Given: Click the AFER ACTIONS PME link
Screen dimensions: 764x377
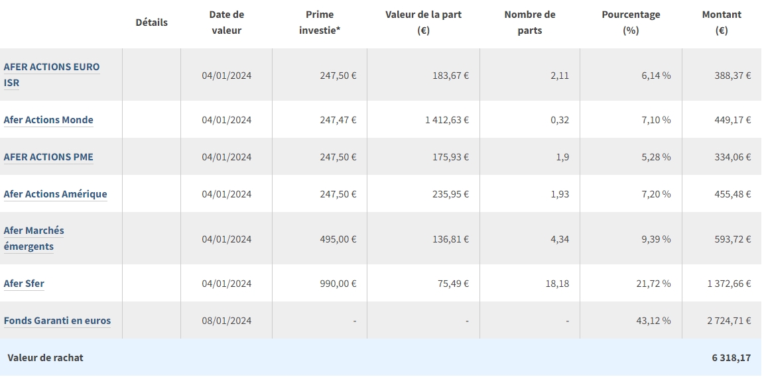Looking at the screenshot, I should tap(48, 157).
